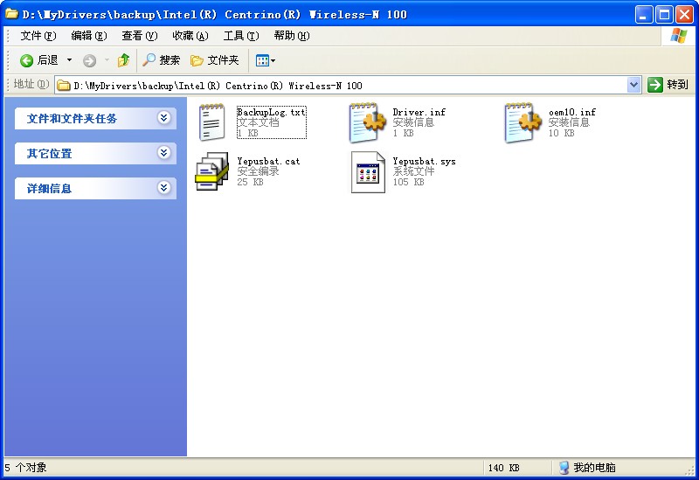Image resolution: width=699 pixels, height=480 pixels.
Task: Click inside the address bar path field
Action: pyautogui.click(x=348, y=86)
